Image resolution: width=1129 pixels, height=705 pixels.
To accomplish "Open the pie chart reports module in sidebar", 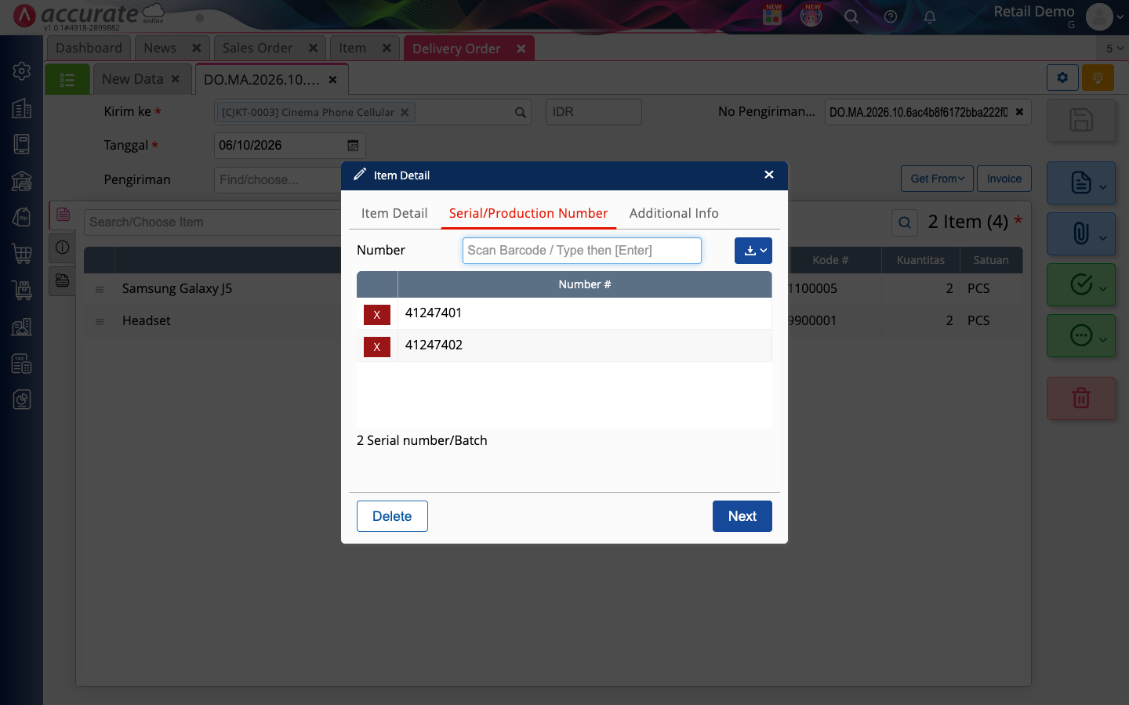I will click(22, 399).
